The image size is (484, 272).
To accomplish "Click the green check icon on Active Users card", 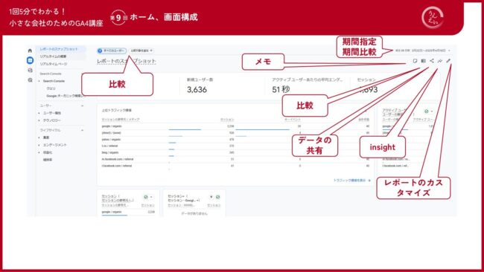I will tap(426, 111).
